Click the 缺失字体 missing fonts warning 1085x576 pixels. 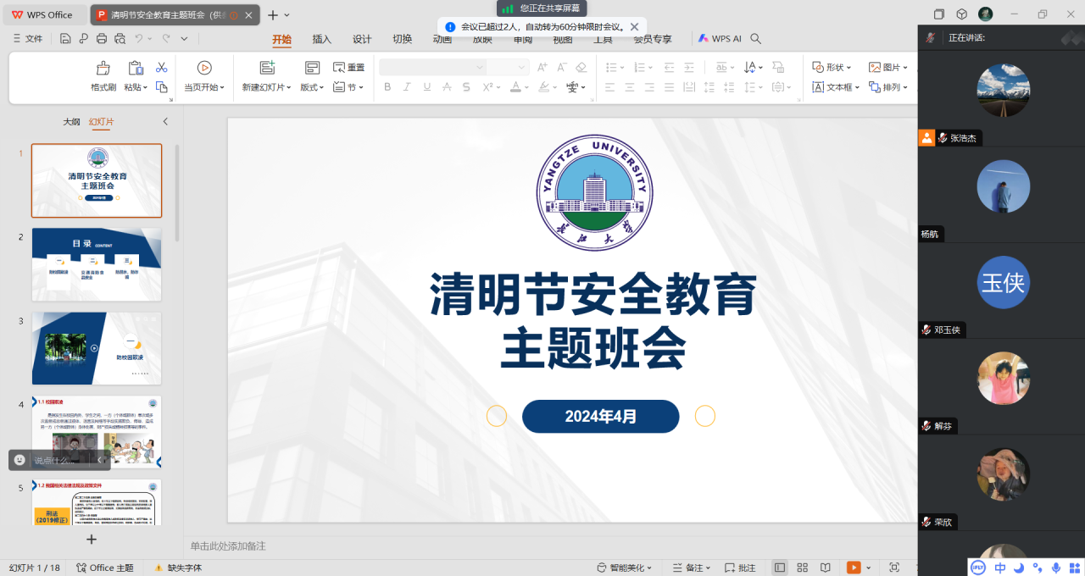178,568
